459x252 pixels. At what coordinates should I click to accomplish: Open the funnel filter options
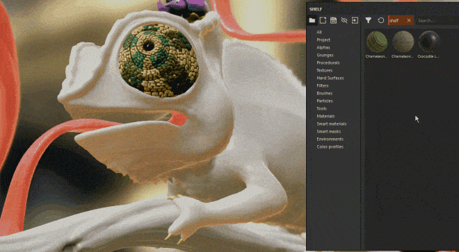tap(369, 20)
